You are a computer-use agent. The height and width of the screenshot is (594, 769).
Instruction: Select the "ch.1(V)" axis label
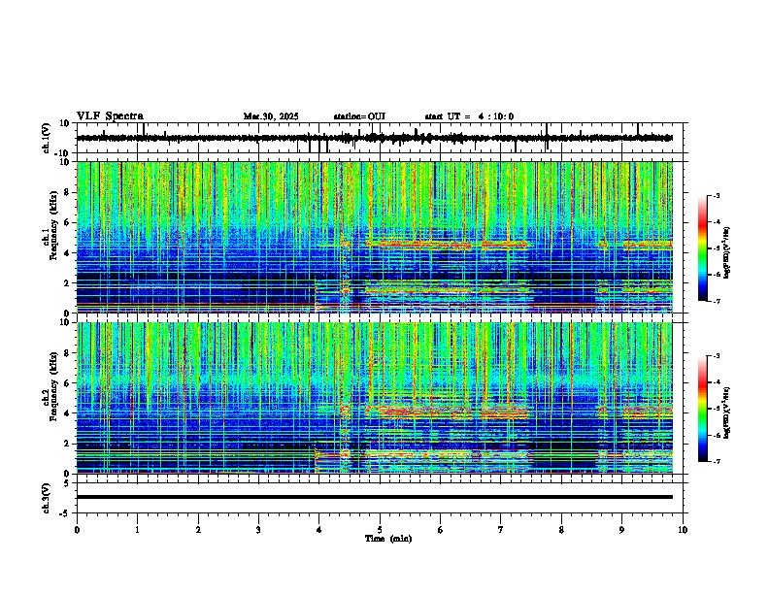pyautogui.click(x=47, y=138)
